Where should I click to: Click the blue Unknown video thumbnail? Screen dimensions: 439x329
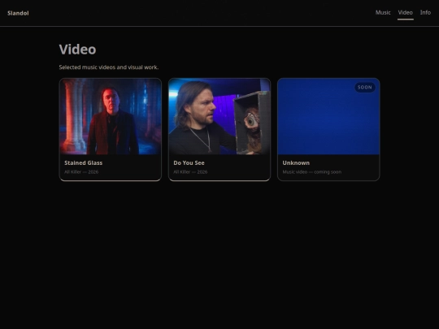pos(328,116)
